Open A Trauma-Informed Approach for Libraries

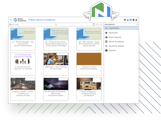[23, 63]
